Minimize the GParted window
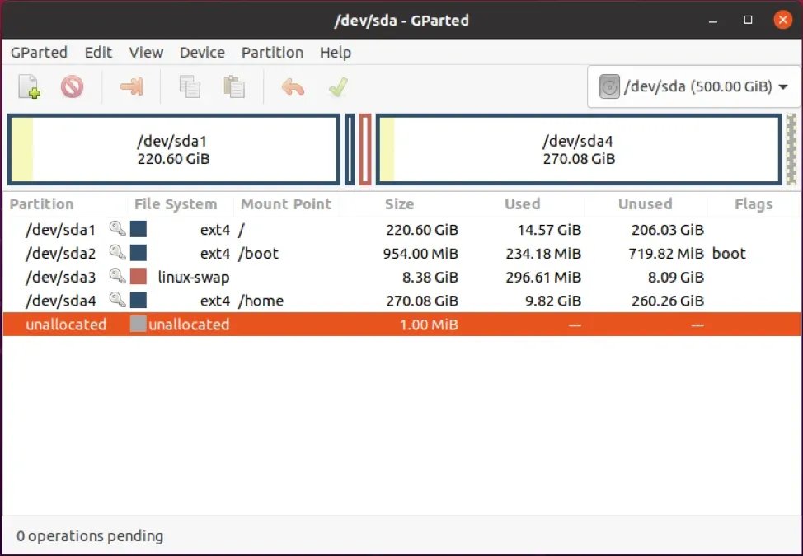Viewport: 803px width, 556px height. tap(713, 21)
